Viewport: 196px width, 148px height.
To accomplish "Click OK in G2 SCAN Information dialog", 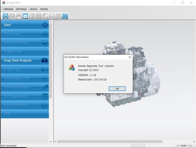I will 117,88.
